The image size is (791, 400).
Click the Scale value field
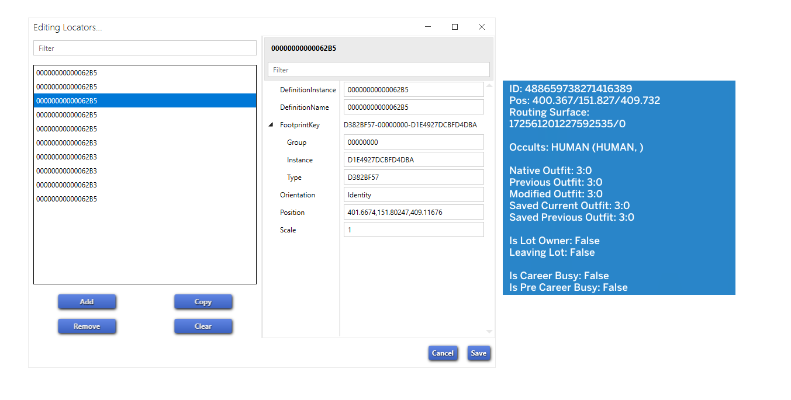(413, 230)
